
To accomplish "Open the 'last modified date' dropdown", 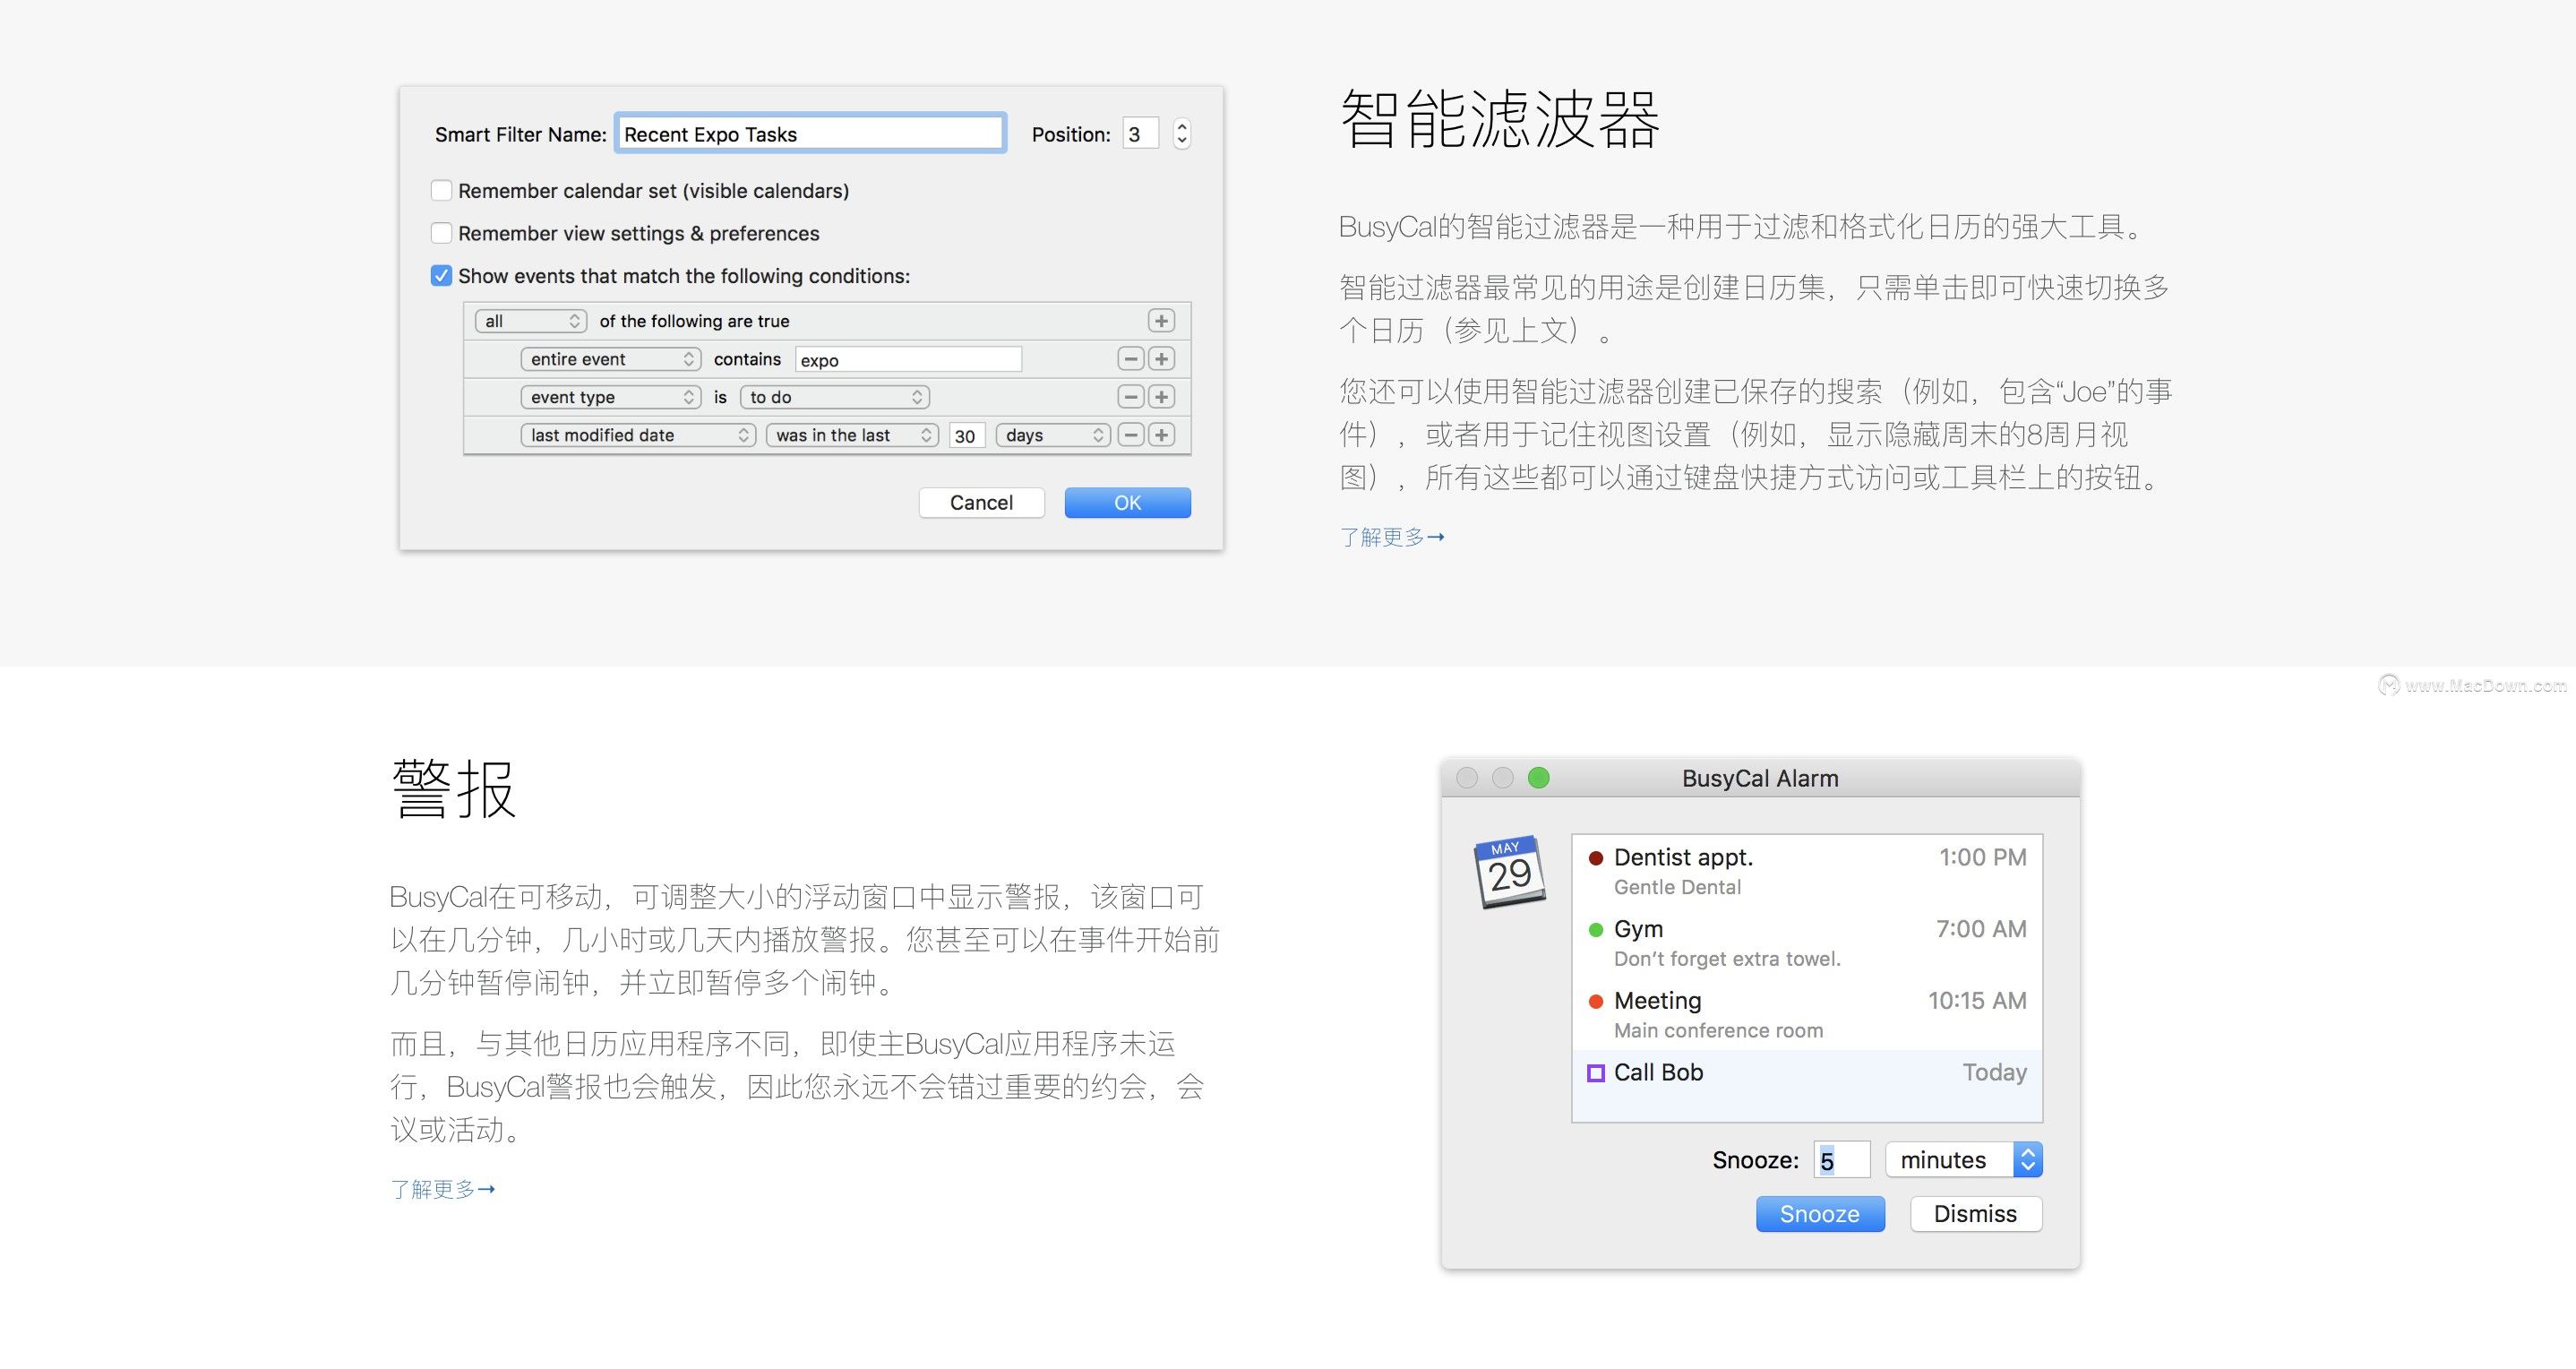I will (x=638, y=435).
